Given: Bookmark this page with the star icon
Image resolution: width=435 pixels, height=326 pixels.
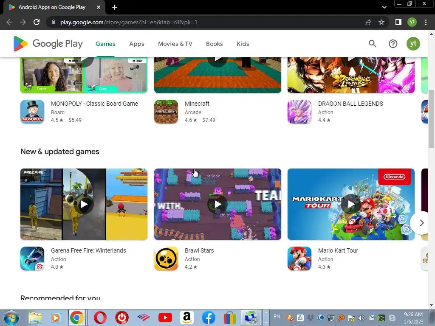Looking at the screenshot, I should click(381, 22).
